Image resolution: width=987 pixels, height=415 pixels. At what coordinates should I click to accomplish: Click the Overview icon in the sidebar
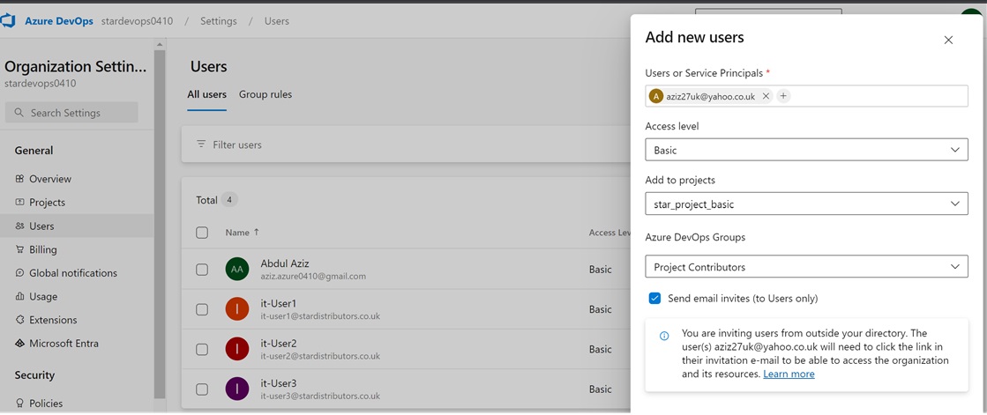19,179
